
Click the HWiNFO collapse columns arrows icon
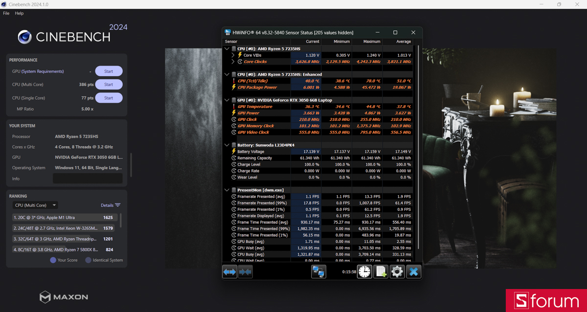coord(245,271)
